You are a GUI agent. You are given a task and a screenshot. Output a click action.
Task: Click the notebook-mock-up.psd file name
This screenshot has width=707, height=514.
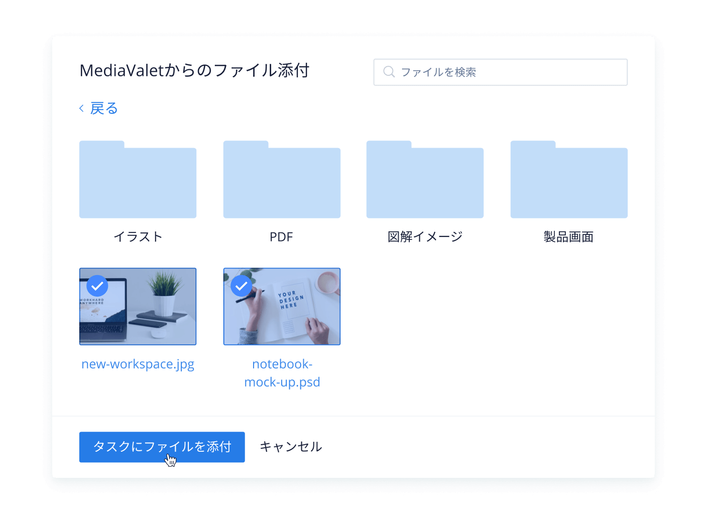282,373
